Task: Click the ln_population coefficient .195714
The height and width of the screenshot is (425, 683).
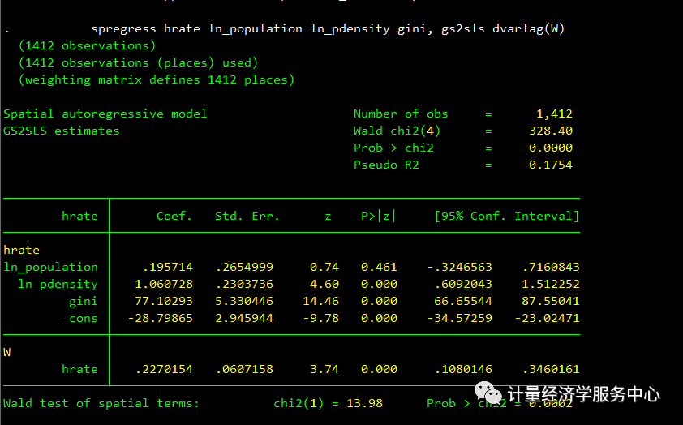Action: point(168,267)
